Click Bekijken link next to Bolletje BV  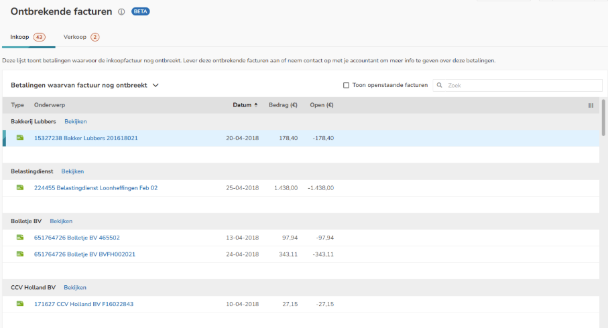[x=61, y=222]
